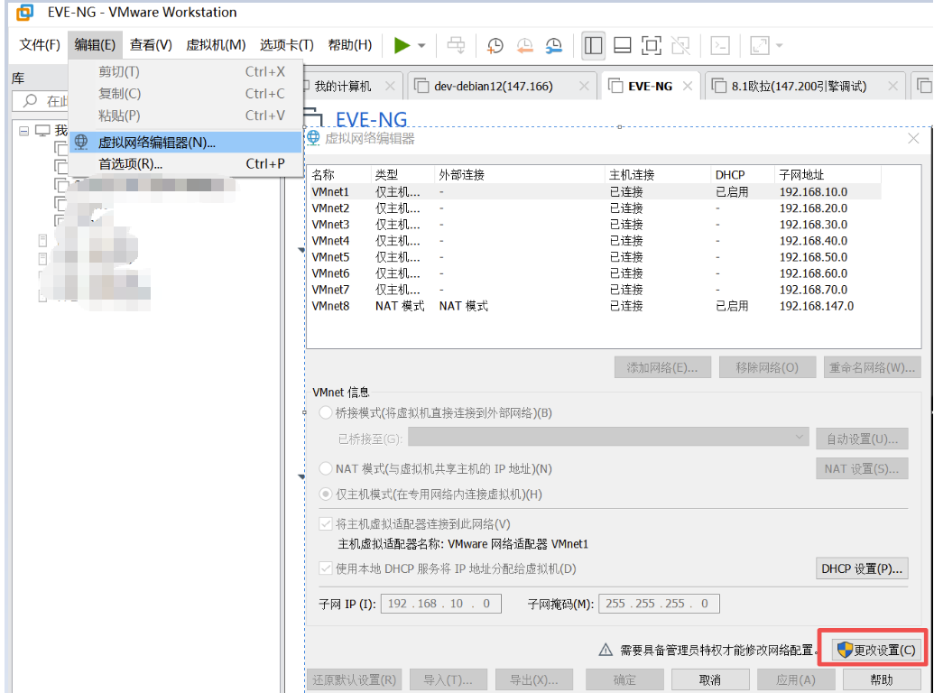The width and height of the screenshot is (934, 693).
Task: Select the 仅主机模式 radio button
Action: [325, 494]
